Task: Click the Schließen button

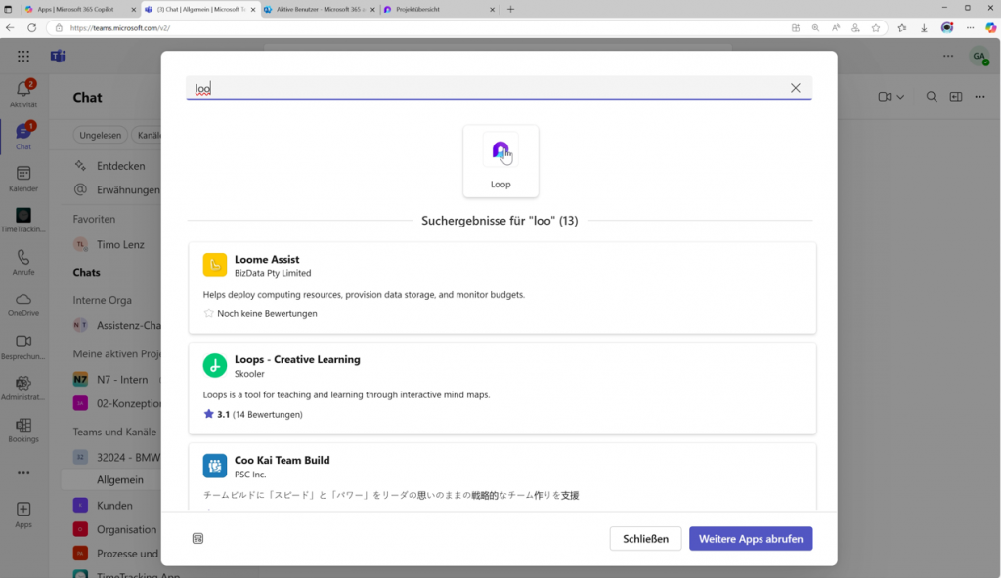Action: point(645,538)
